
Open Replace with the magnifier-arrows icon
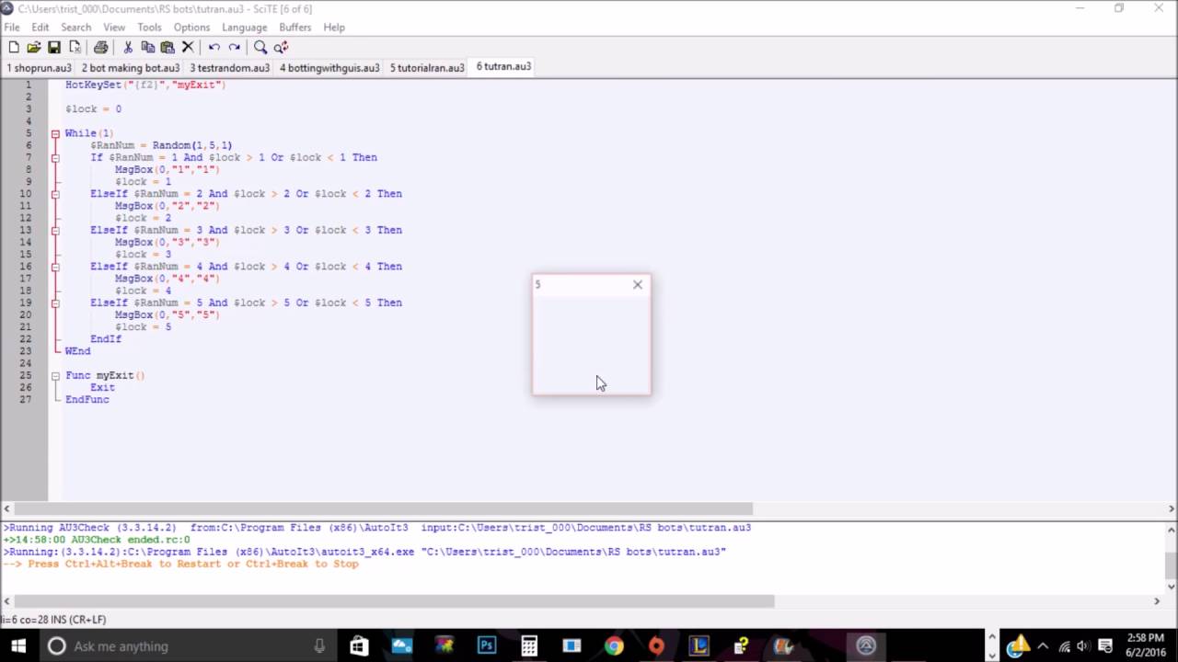281,47
